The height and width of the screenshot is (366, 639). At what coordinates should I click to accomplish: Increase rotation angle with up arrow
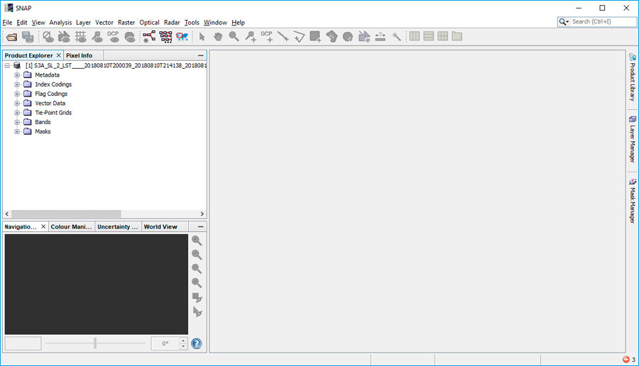(x=183, y=340)
